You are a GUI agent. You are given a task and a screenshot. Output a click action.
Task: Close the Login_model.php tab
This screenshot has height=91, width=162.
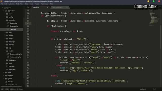[x=67, y=7]
